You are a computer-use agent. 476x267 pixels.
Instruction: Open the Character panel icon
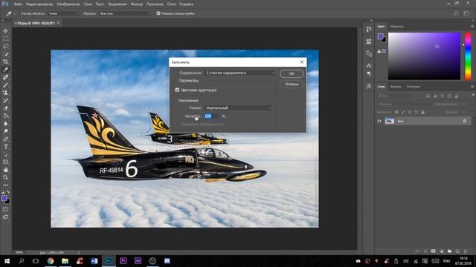(369, 65)
